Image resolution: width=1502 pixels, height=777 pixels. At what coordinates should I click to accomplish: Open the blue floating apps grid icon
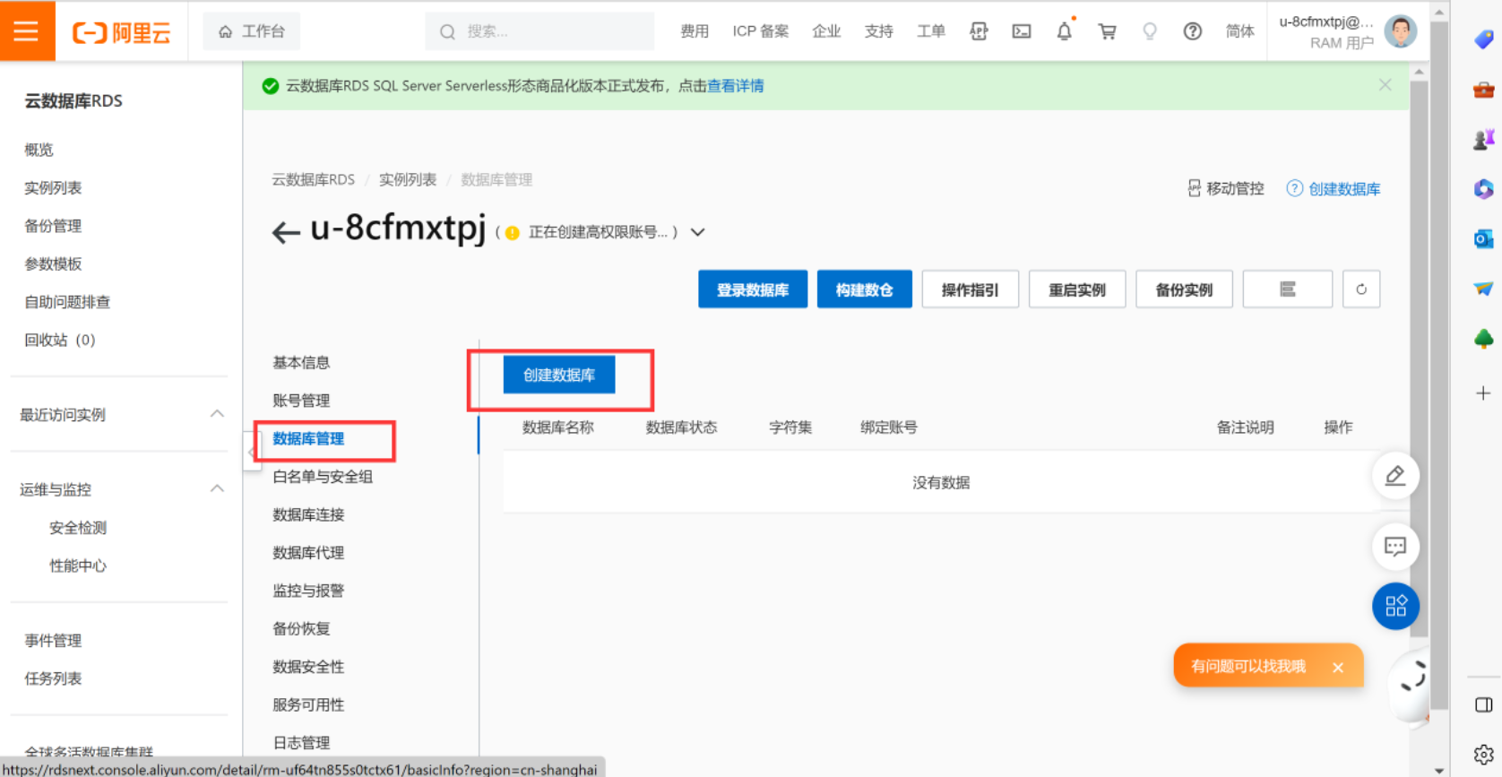(x=1395, y=607)
